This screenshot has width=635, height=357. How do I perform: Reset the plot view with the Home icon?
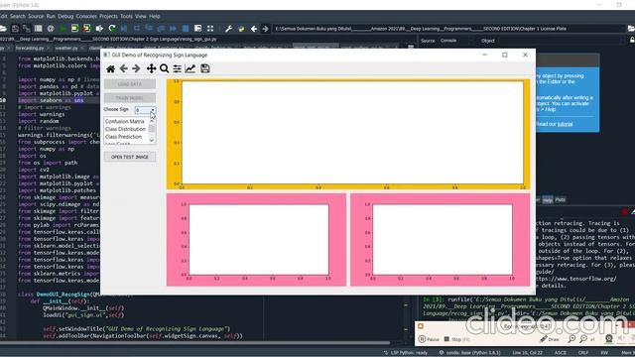pos(110,68)
